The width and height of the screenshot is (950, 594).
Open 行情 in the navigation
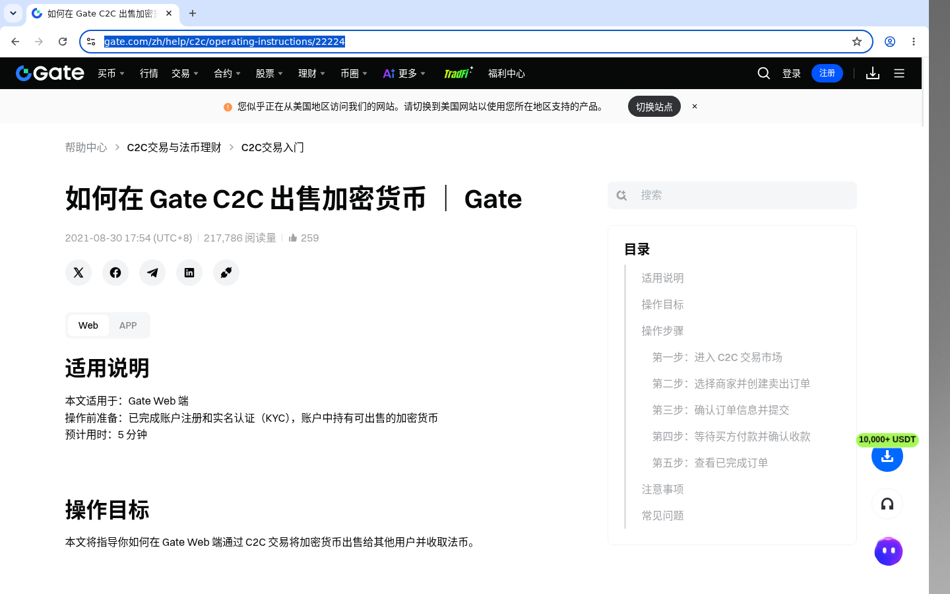(149, 73)
